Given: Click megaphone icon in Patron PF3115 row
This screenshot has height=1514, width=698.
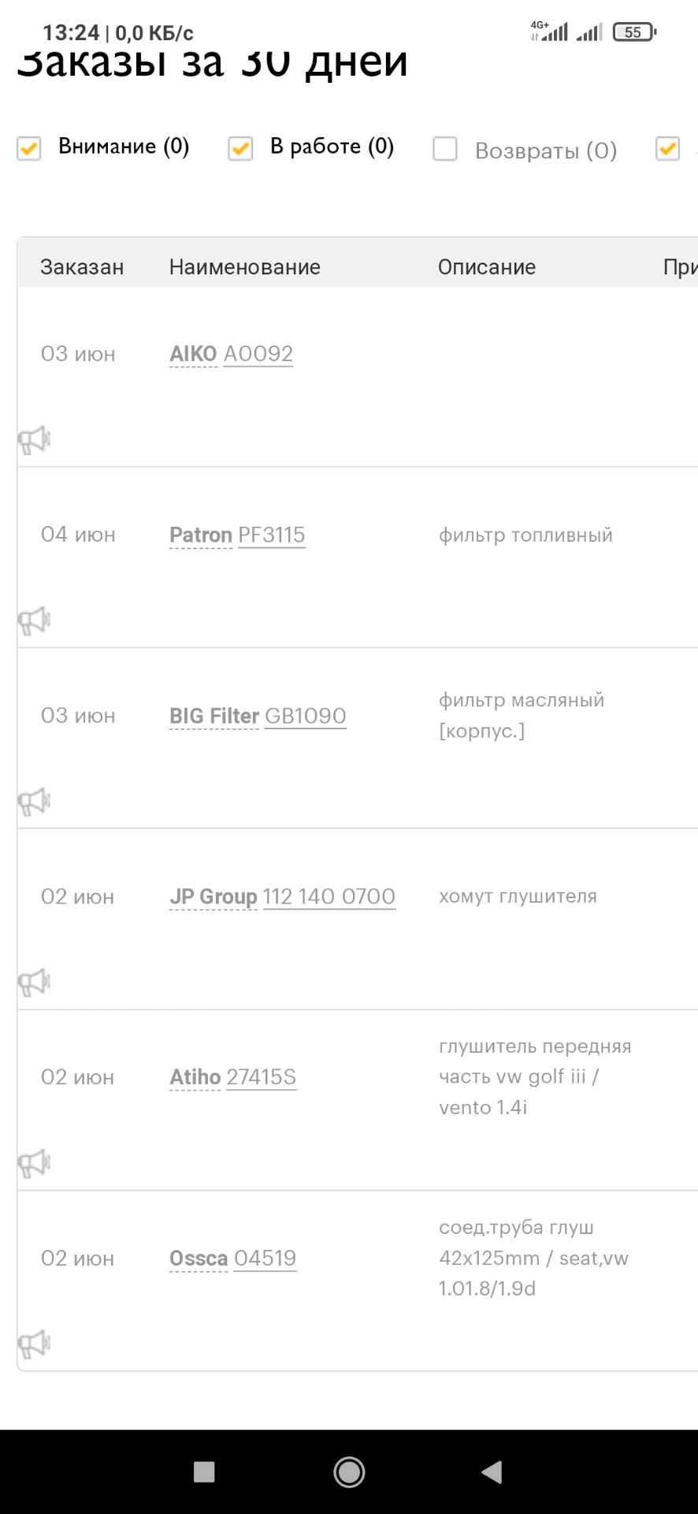Looking at the screenshot, I should pyautogui.click(x=34, y=621).
